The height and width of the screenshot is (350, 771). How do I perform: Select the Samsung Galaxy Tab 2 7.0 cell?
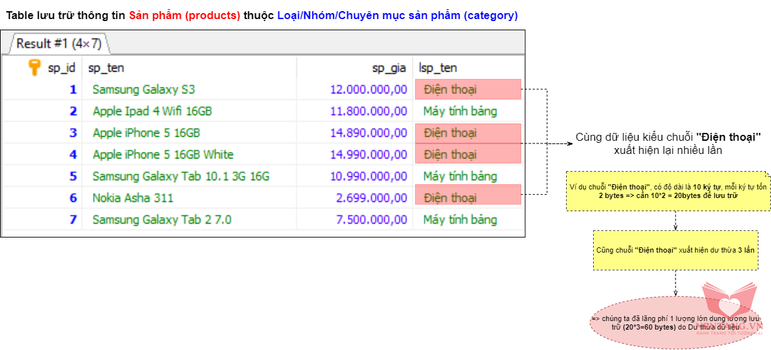pos(161,220)
